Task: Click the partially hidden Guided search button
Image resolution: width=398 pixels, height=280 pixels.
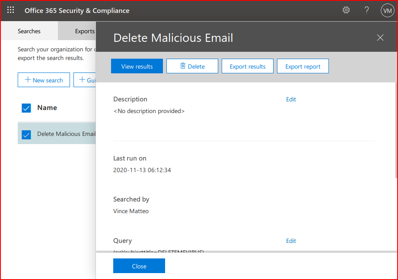Action: coord(85,80)
